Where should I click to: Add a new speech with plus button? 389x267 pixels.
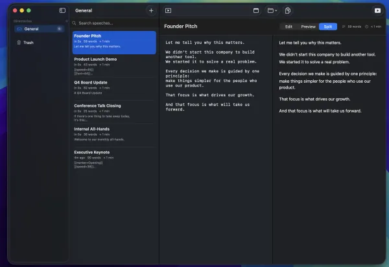(151, 10)
